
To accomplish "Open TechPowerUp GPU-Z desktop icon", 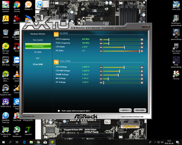I will point(6,132).
